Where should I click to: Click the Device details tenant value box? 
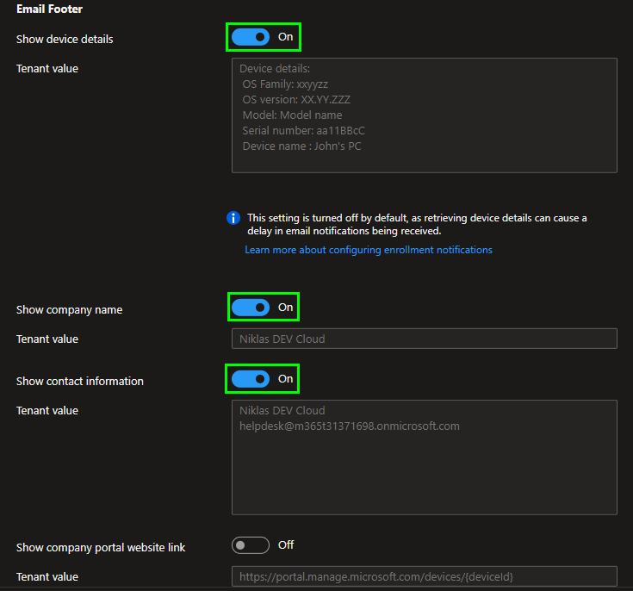(424, 115)
